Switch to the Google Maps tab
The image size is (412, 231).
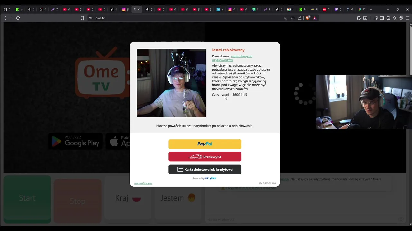(x=361, y=9)
